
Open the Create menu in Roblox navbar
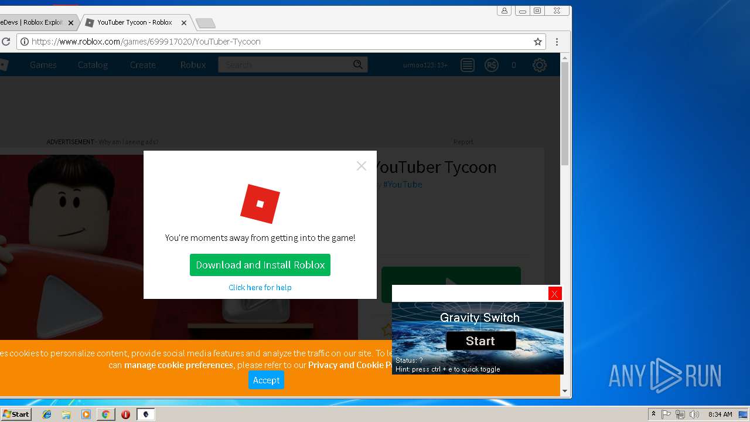point(143,65)
